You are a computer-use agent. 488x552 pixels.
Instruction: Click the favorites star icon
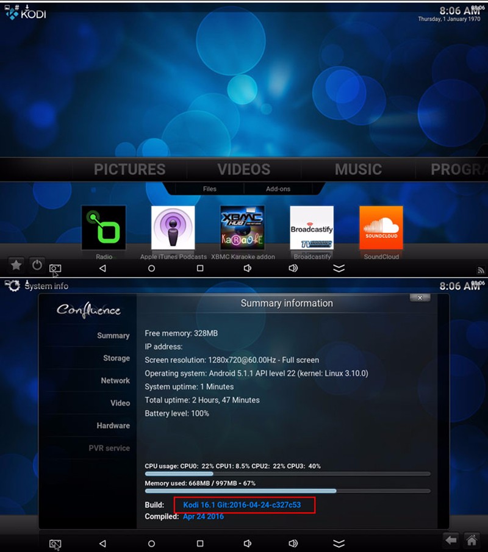(x=16, y=265)
